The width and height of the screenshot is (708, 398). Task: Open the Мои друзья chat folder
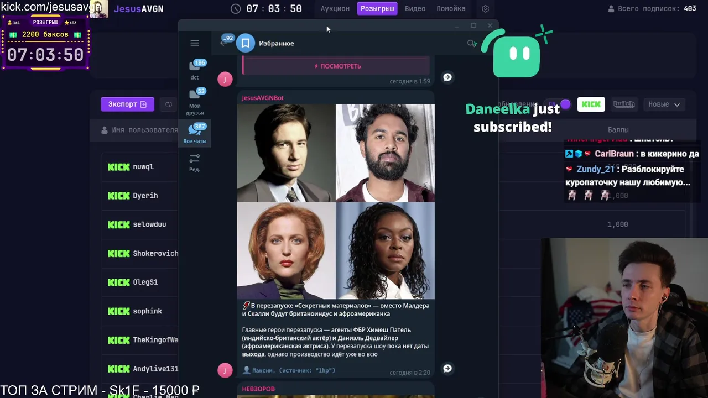[x=195, y=102]
